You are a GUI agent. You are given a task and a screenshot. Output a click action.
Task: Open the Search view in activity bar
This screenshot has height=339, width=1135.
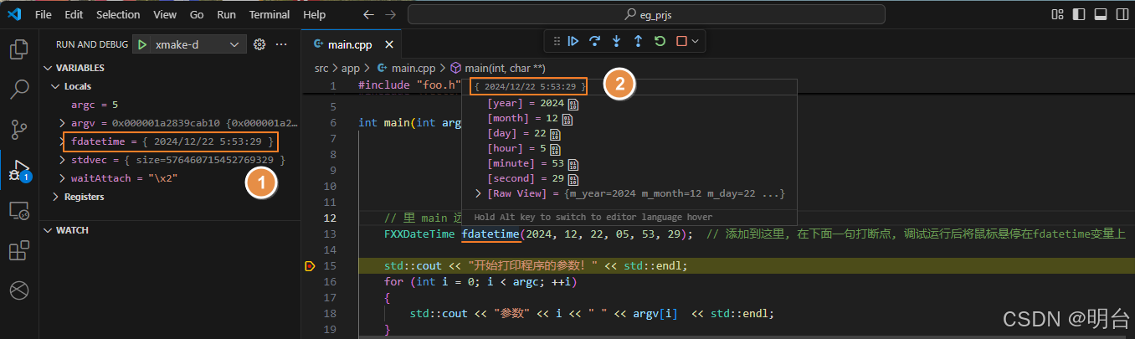(18, 90)
